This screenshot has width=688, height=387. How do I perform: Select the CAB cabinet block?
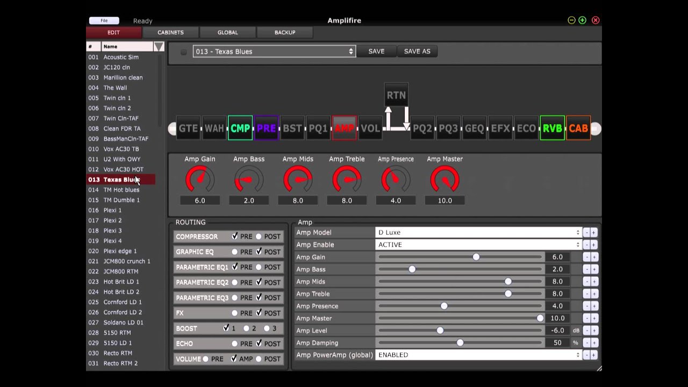point(578,128)
